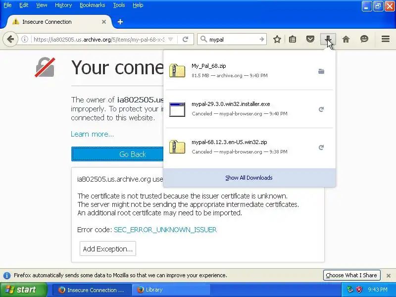Click Choose What I Share button

[x=351, y=275]
